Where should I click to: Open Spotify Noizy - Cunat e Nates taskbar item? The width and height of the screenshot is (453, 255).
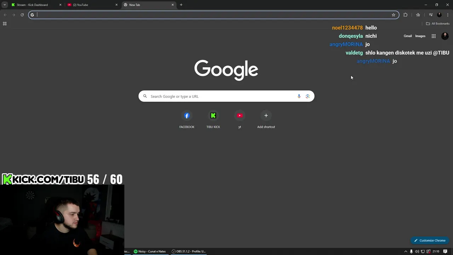150,251
